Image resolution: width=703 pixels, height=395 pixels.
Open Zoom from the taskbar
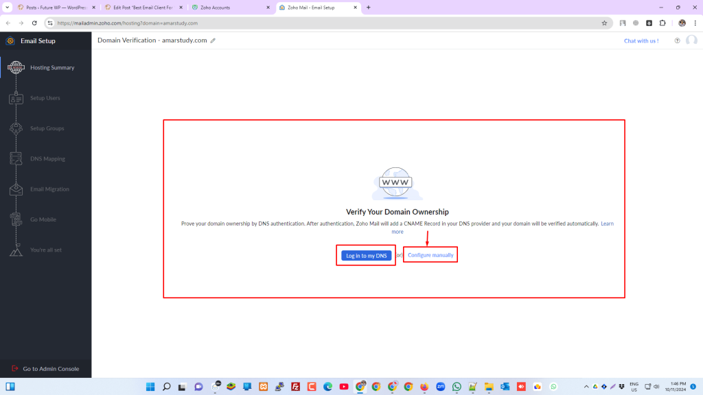[440, 387]
